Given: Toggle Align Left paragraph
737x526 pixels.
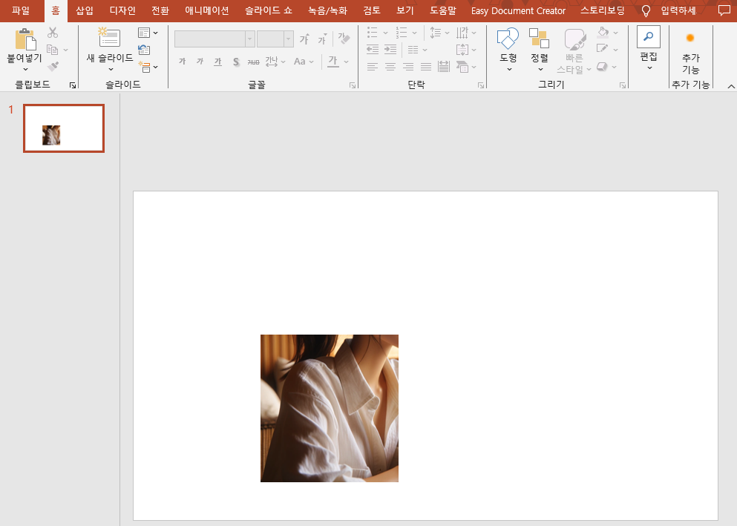Looking at the screenshot, I should point(373,68).
